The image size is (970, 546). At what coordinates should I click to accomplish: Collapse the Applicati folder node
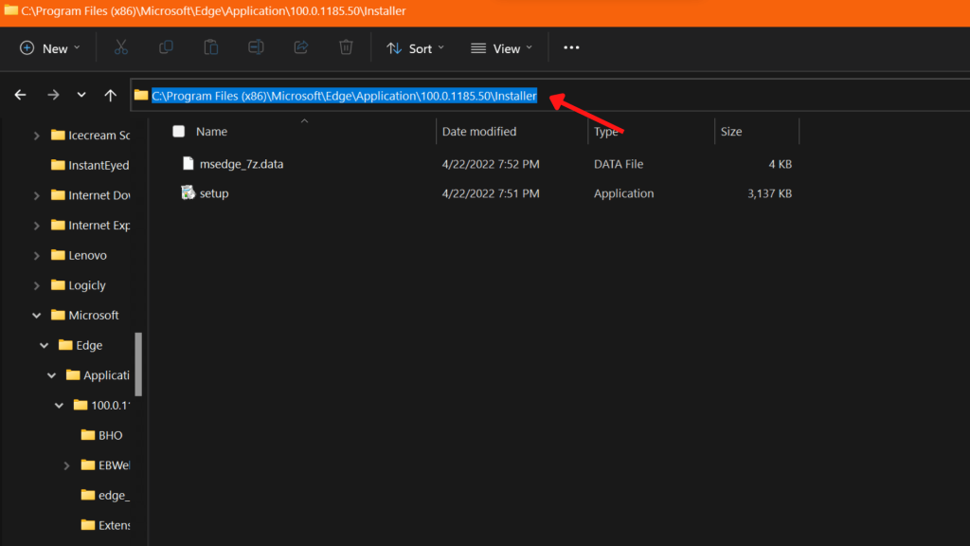click(51, 375)
